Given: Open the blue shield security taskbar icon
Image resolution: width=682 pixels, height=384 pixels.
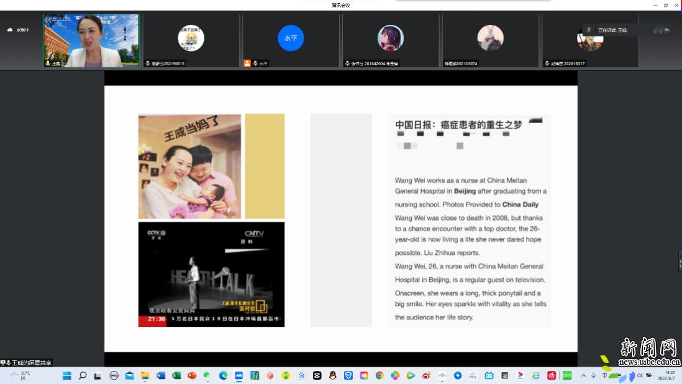Looking at the screenshot, I should click(348, 376).
